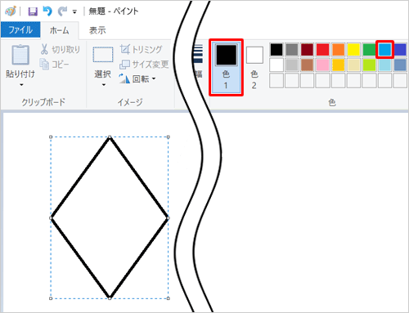
Task: Click the Paint application icon in title bar
Action: pos(10,11)
